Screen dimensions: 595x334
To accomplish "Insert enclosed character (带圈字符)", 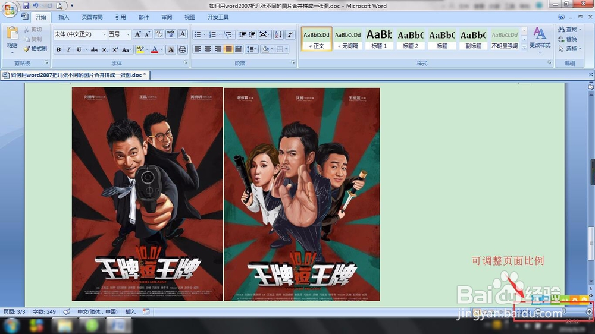I will [183, 50].
